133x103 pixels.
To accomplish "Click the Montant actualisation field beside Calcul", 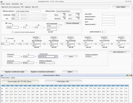I will 91,56.
